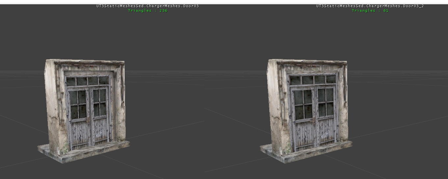Click the green Triangles : 236 text
This screenshot has height=179, width=448.
pyautogui.click(x=147, y=10)
